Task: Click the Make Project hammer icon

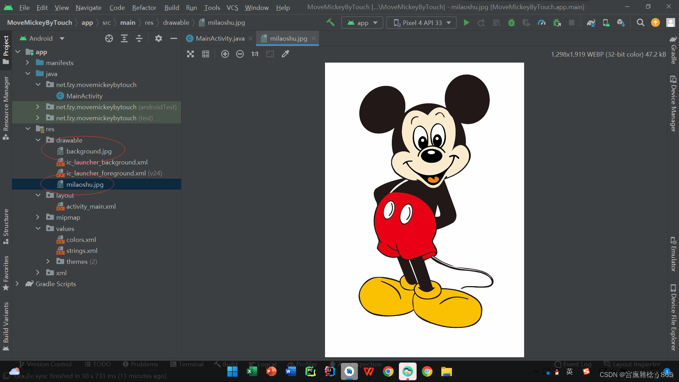Action: tap(330, 23)
